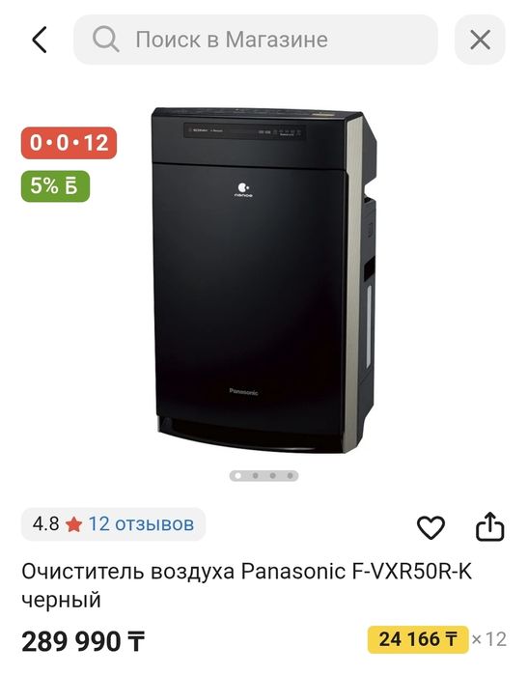Tap the magnifier search icon

[105, 40]
